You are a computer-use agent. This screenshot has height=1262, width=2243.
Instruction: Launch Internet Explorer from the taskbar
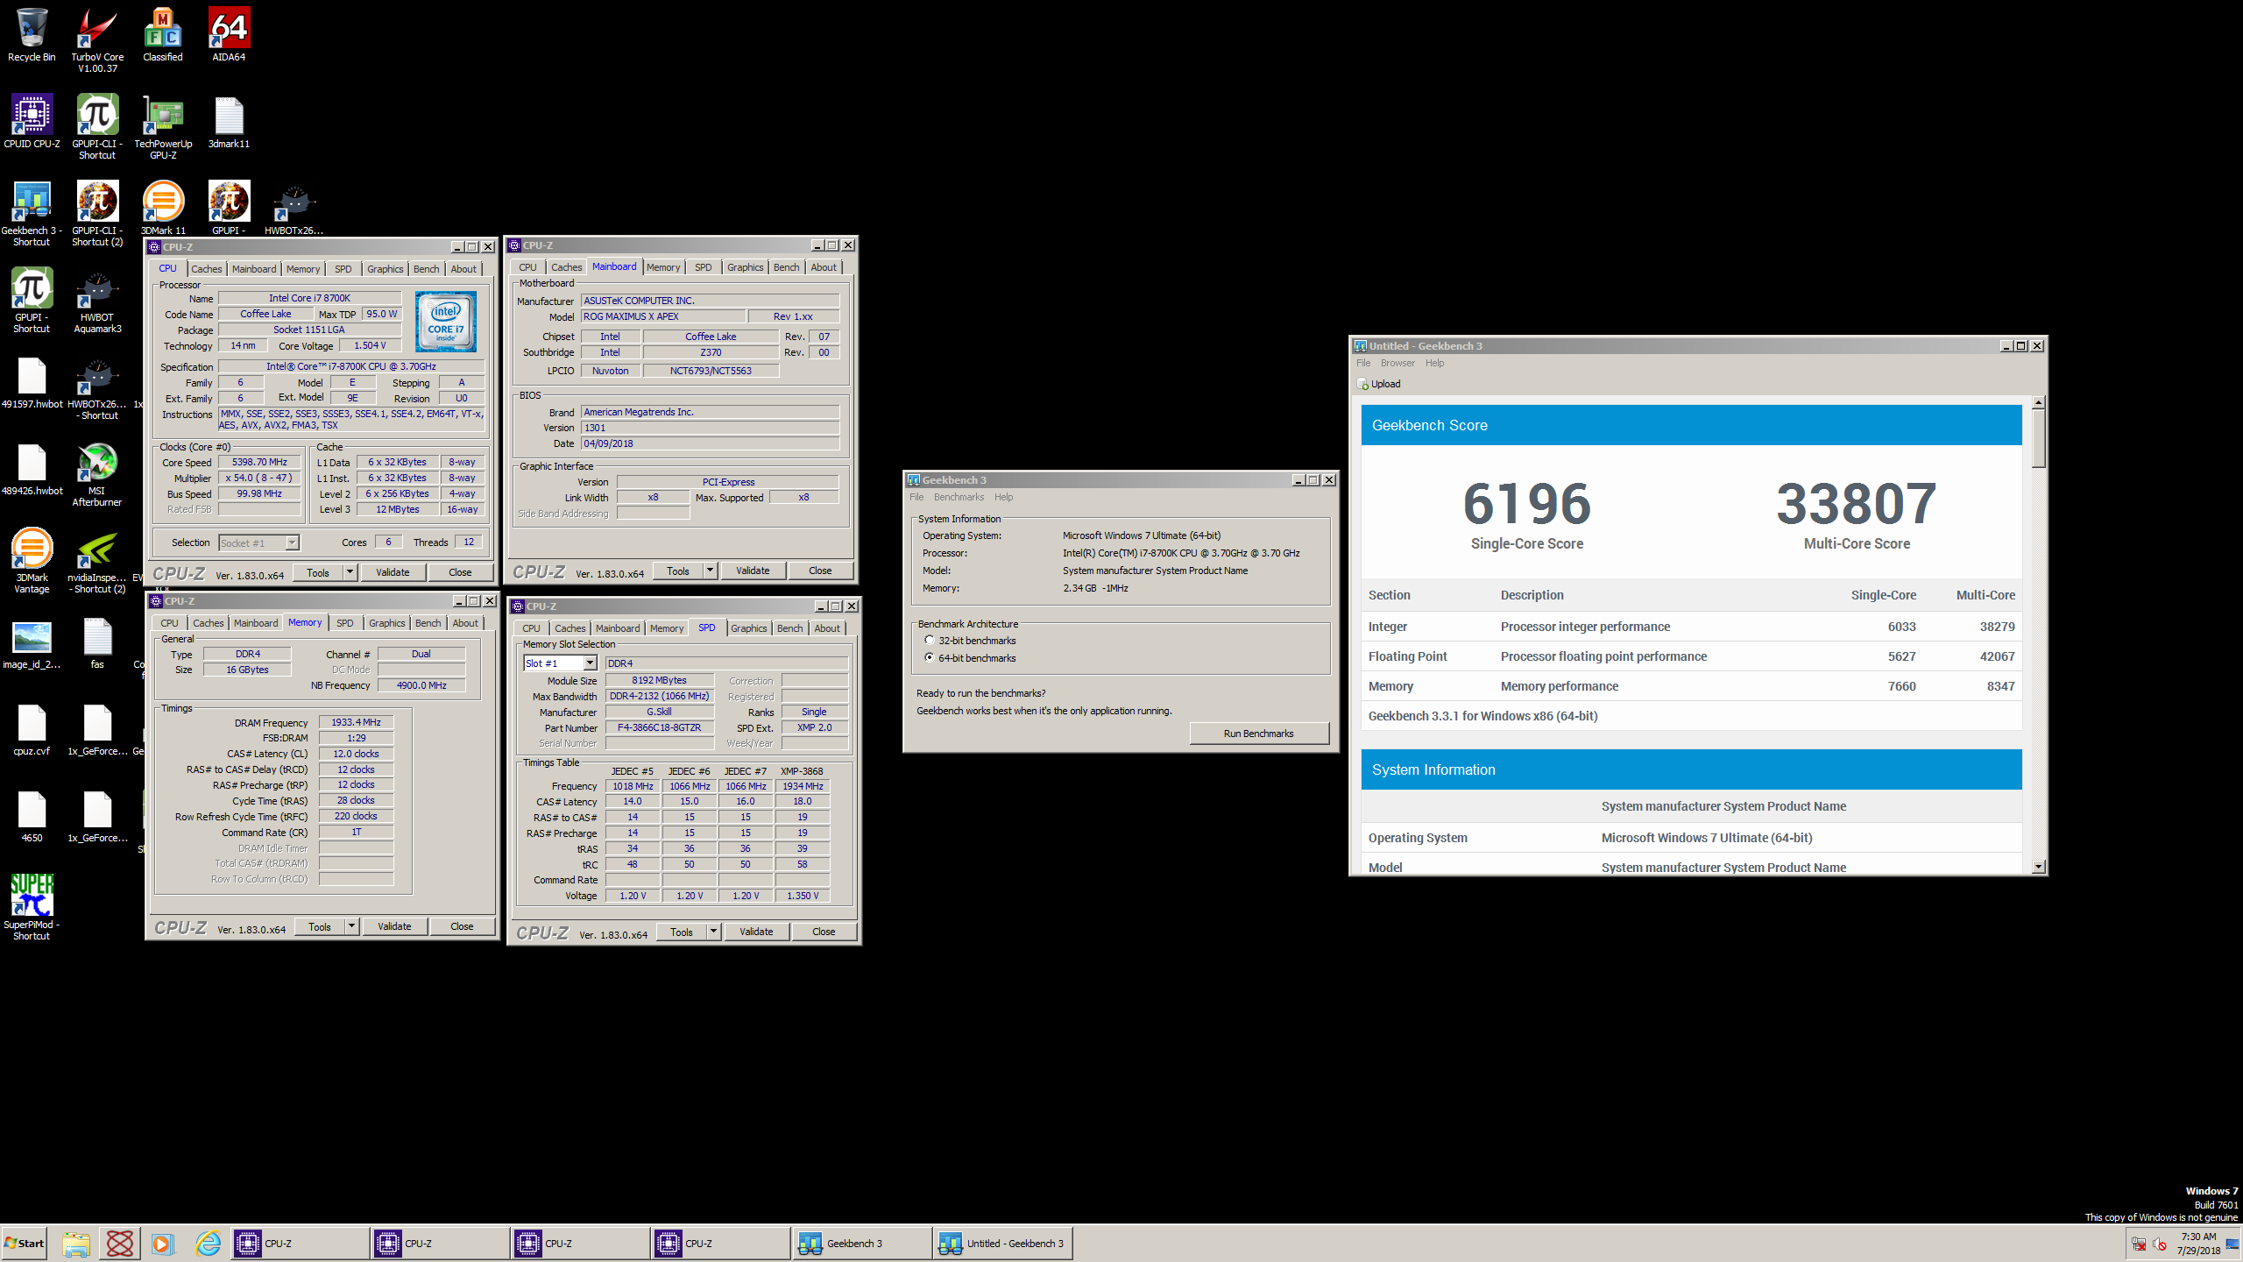208,1243
